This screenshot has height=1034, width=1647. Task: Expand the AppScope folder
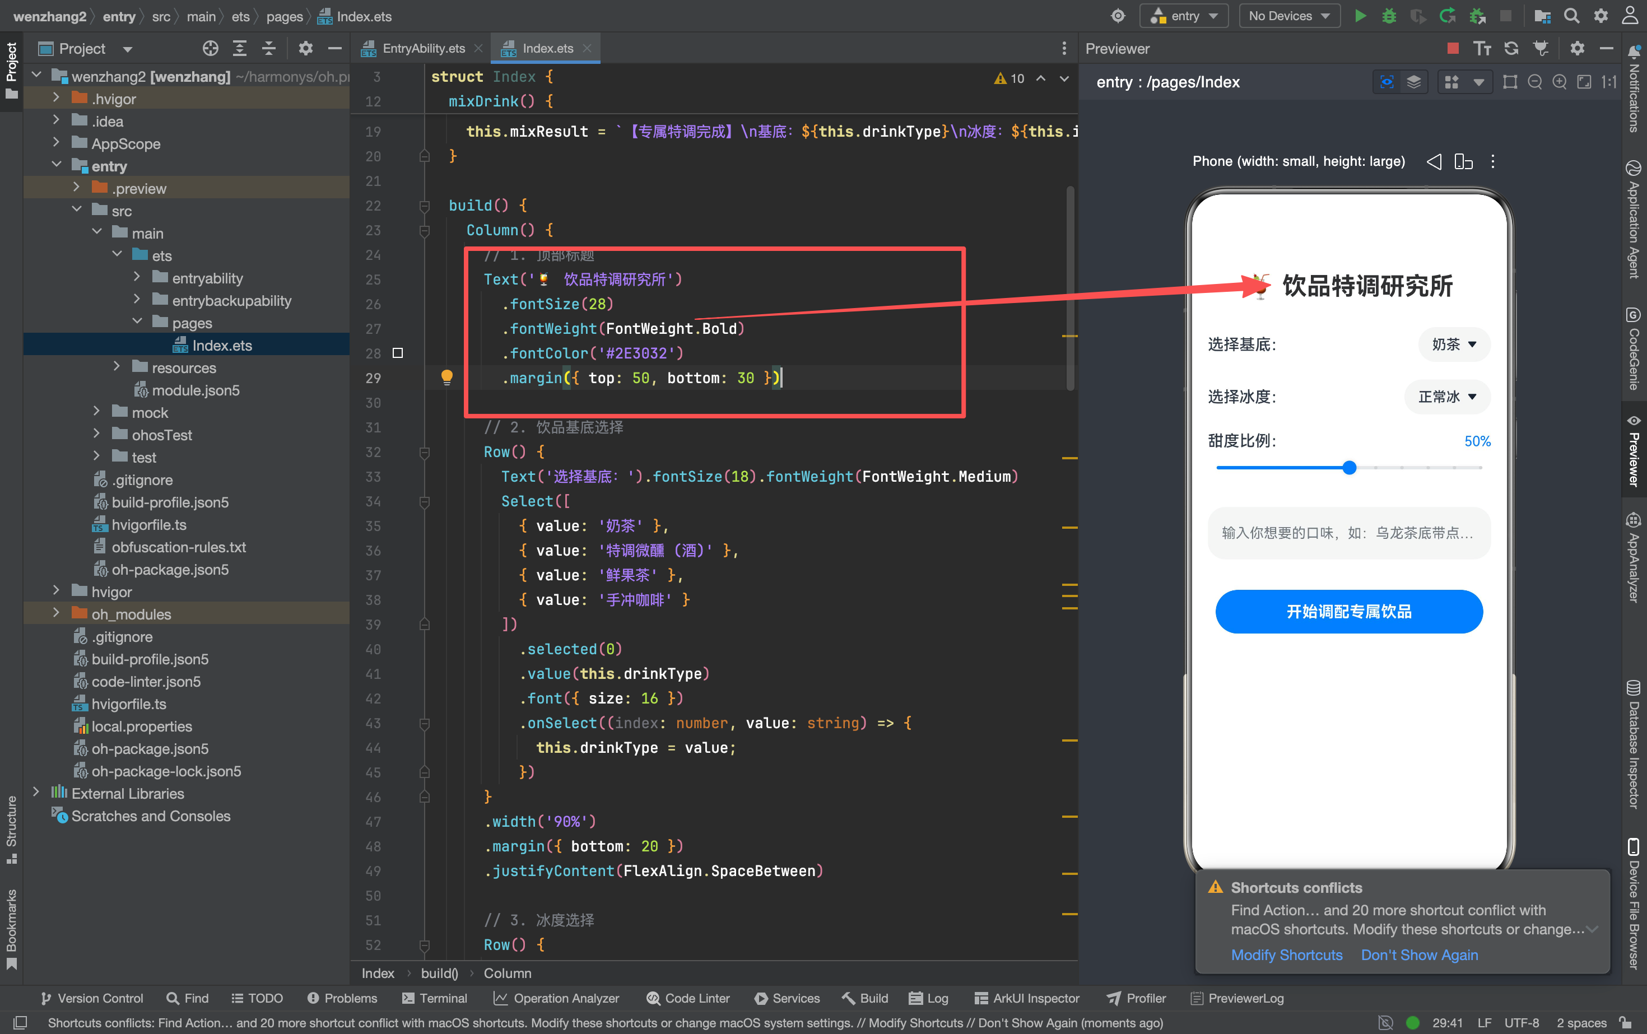coord(56,143)
